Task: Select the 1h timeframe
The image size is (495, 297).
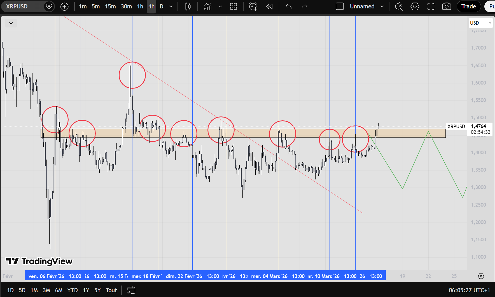Action: [140, 6]
